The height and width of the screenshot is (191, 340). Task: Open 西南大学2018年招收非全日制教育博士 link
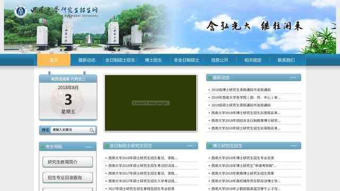tap(246, 120)
